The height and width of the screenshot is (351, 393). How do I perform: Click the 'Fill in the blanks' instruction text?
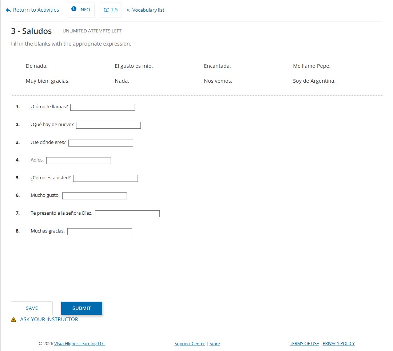pos(71,44)
